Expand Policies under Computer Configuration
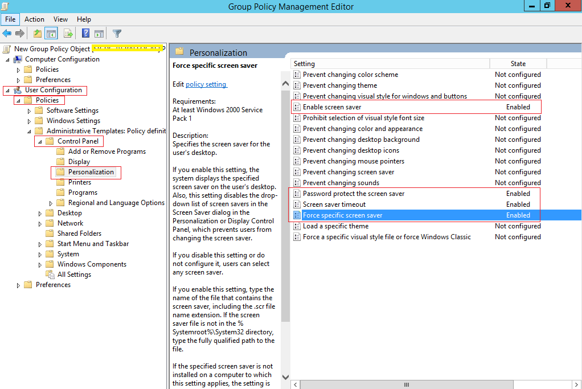 point(18,70)
